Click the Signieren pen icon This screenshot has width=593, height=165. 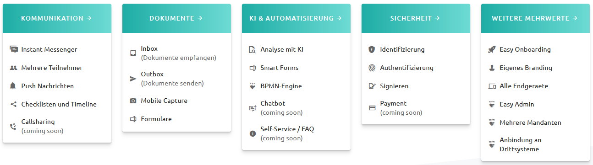pyautogui.click(x=372, y=86)
